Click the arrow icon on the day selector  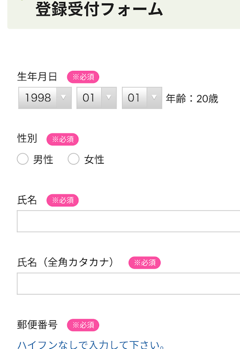pos(154,98)
